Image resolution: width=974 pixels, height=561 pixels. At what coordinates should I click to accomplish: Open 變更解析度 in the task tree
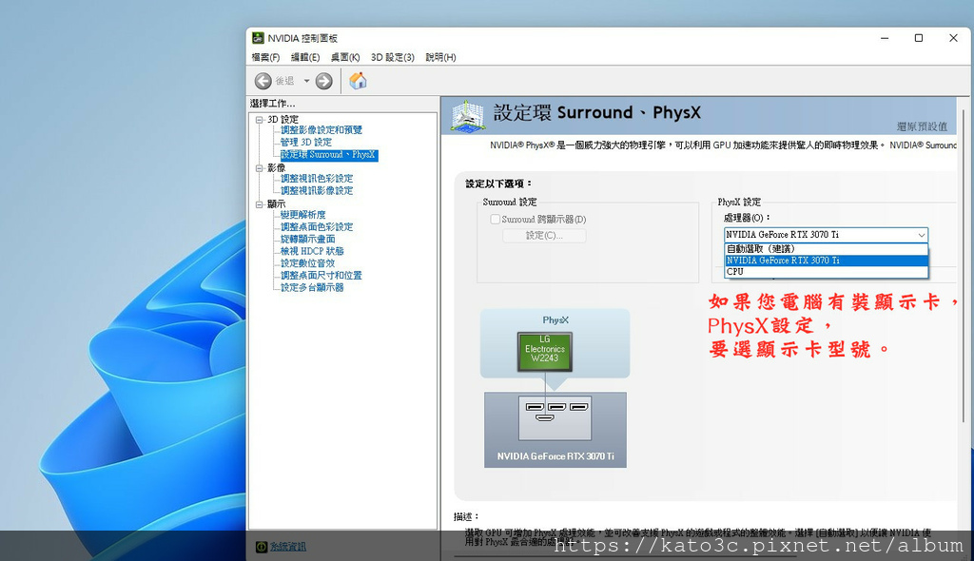[303, 215]
